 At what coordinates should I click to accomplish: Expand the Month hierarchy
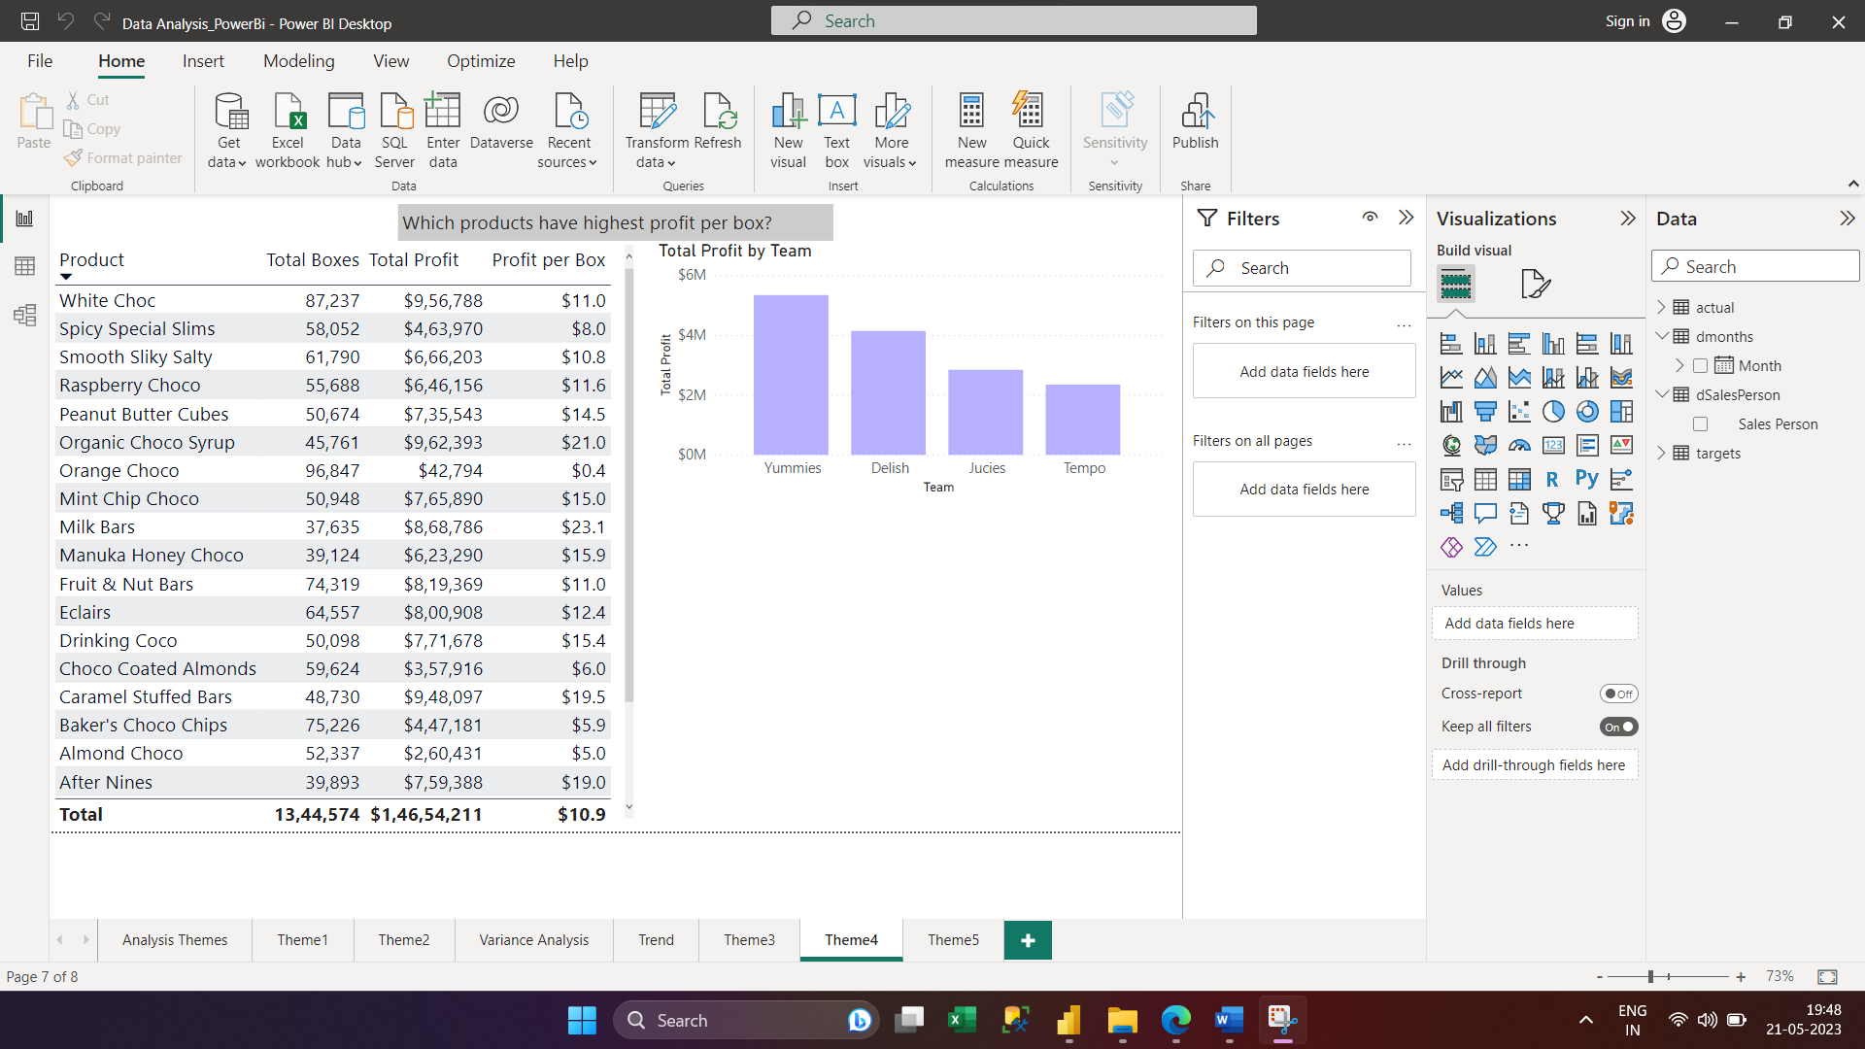(1679, 365)
